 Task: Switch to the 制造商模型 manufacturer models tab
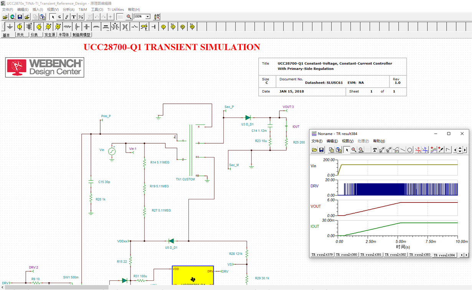(81, 35)
